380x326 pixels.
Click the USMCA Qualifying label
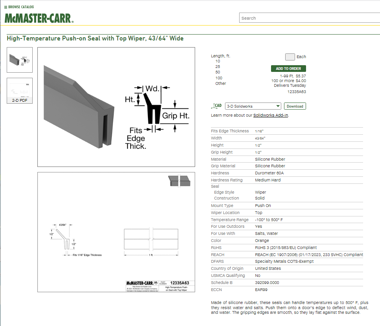[x=228, y=275]
